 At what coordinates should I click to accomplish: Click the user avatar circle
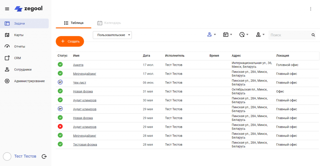point(7,156)
